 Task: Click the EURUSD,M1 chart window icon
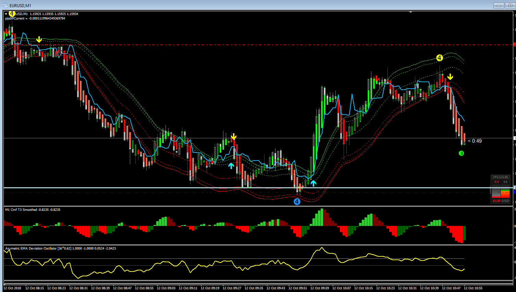pos(5,5)
